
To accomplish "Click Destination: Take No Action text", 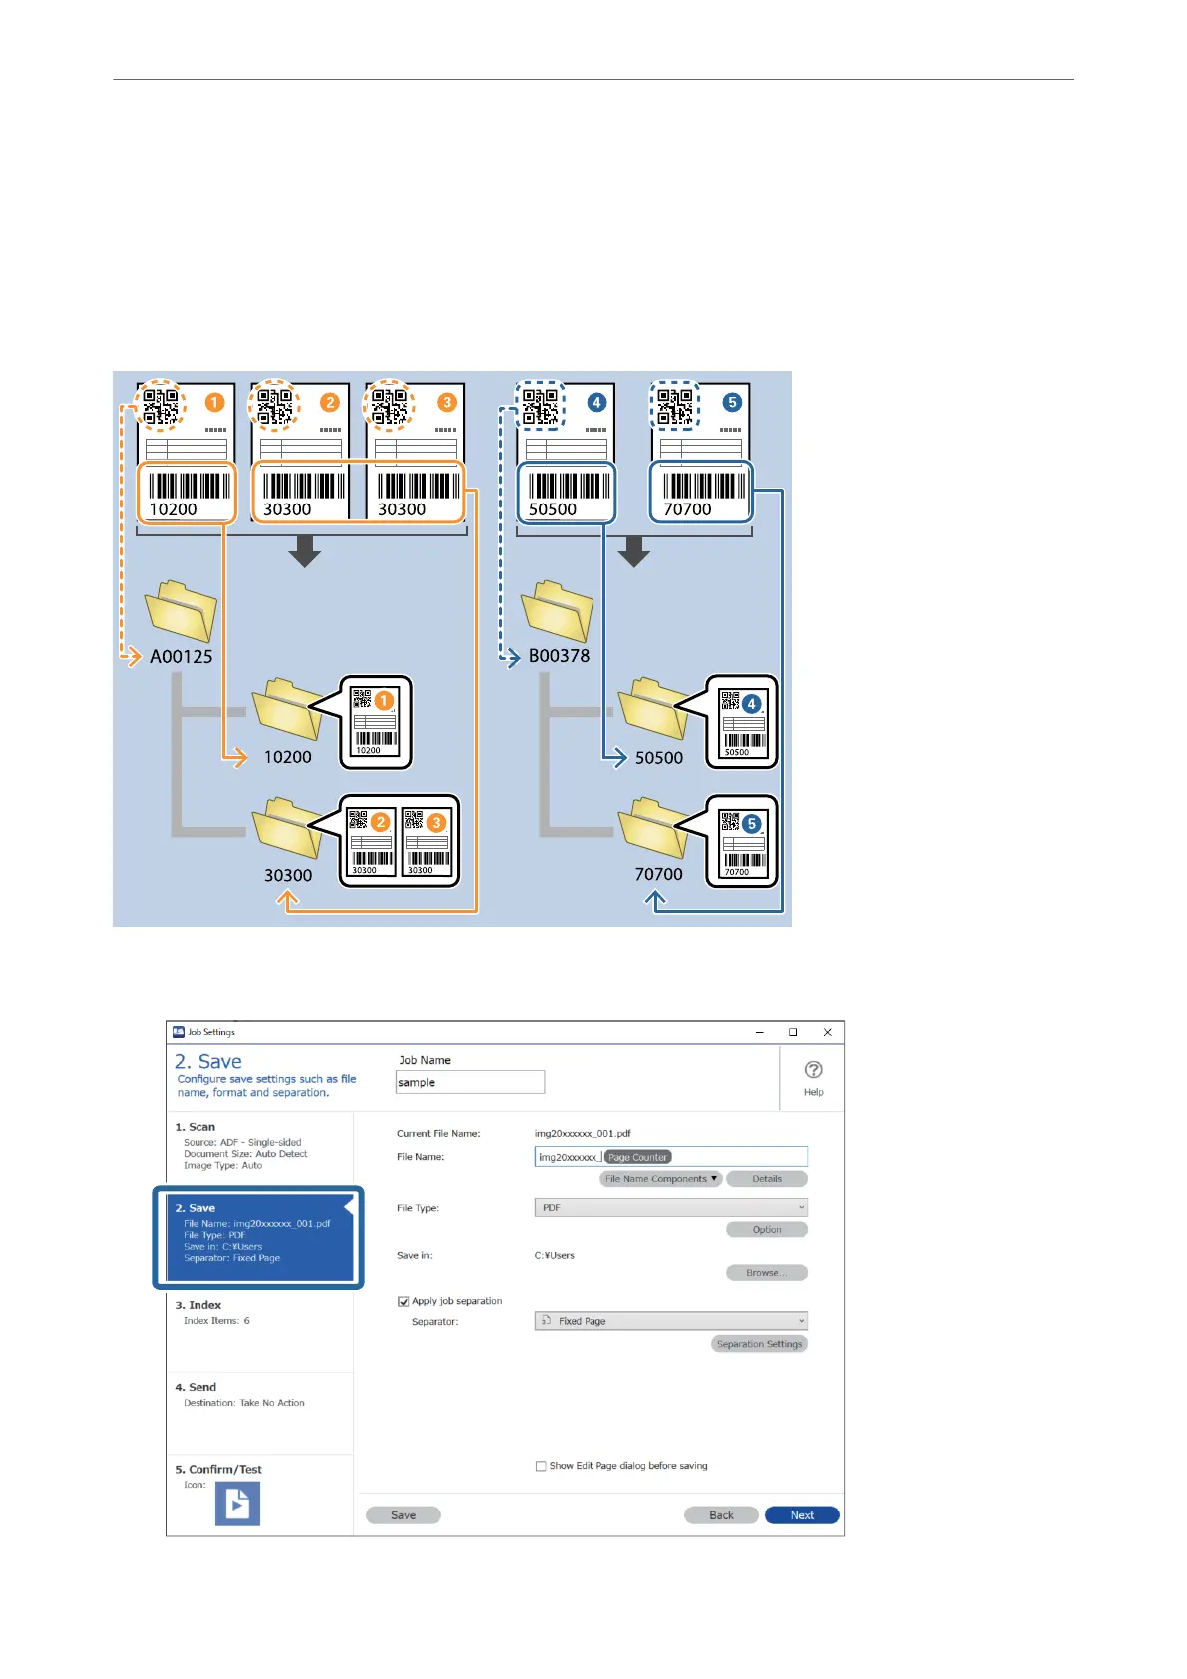I will 244,1402.
